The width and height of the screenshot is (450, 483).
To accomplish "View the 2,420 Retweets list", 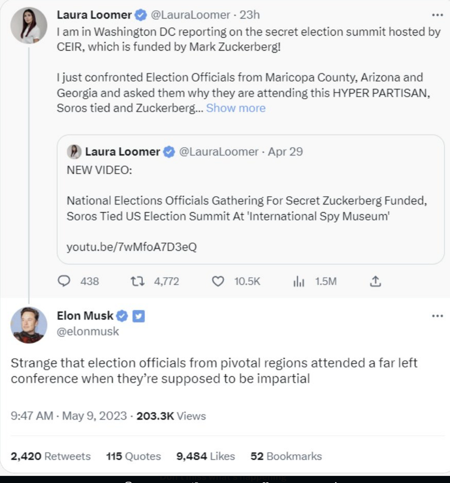I will click(x=51, y=456).
